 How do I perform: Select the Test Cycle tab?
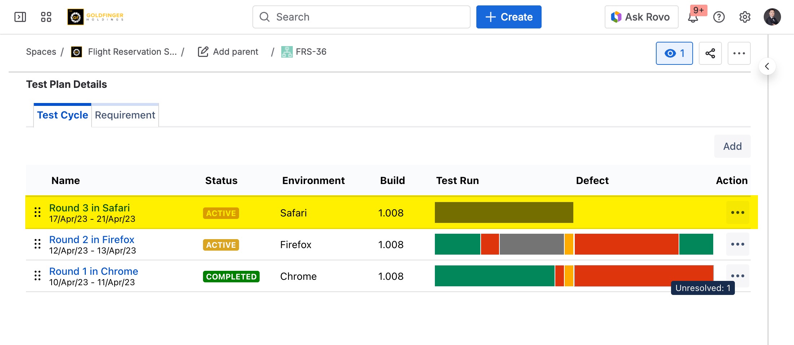pos(62,115)
